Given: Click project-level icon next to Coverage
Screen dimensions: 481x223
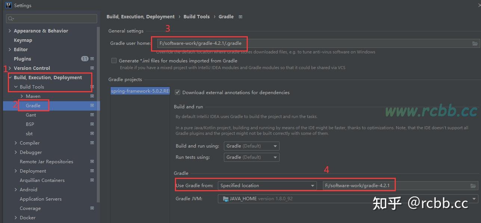Looking at the screenshot, I should pyautogui.click(x=92, y=208).
